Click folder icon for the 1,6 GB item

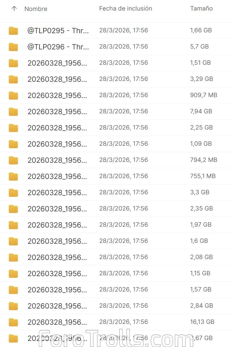[x=13, y=241]
